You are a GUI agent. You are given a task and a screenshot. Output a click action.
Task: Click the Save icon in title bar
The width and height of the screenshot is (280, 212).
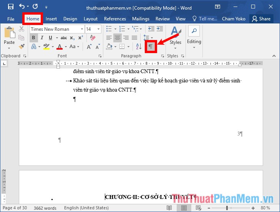(x=10, y=7)
